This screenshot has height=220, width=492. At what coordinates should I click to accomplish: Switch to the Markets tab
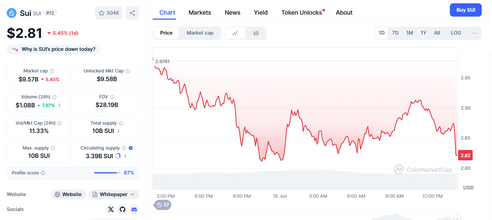[x=200, y=13]
